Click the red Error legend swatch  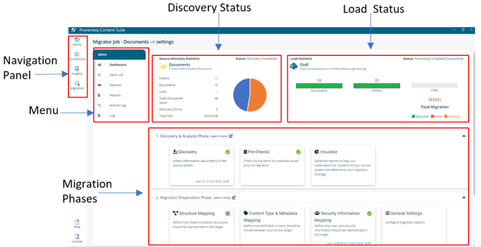(x=432, y=116)
